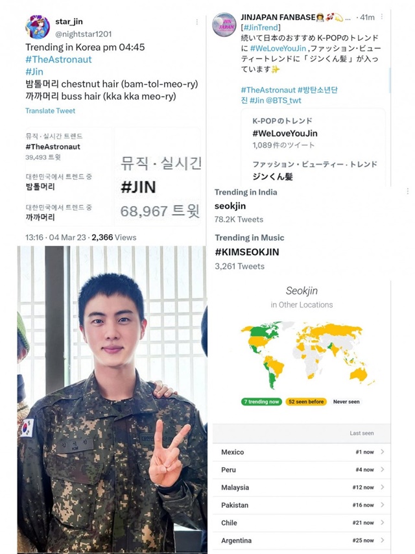Open options menu beside the 41m timestamp
415x554 pixels.
pyautogui.click(x=382, y=17)
